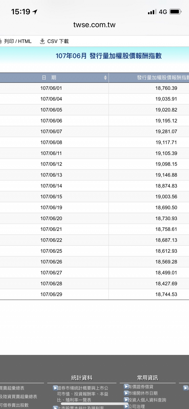The width and height of the screenshot is (189, 409).
Task: Click arrow icon before 市場開休市日期
Action: click(126, 393)
